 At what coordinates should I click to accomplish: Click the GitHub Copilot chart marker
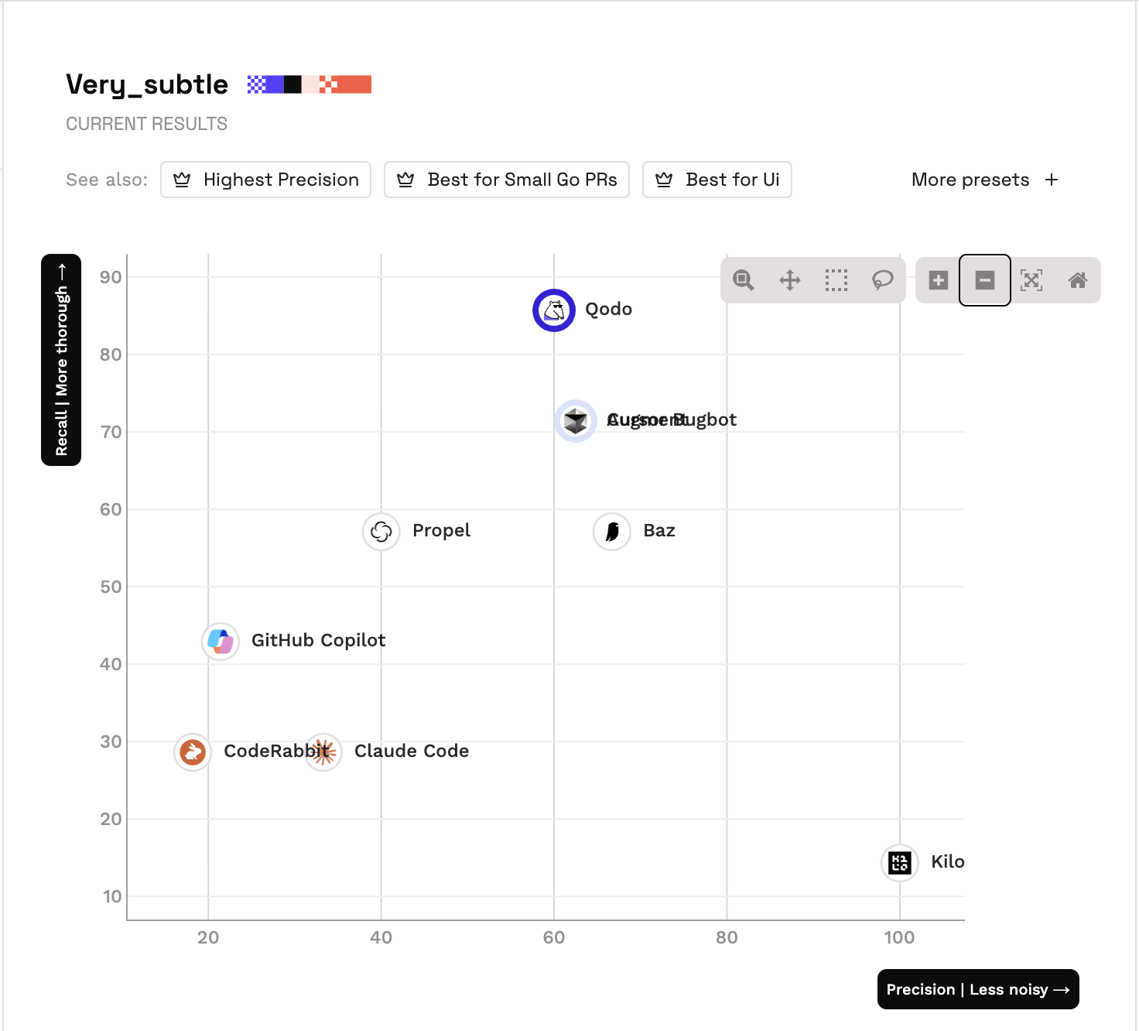[221, 642]
